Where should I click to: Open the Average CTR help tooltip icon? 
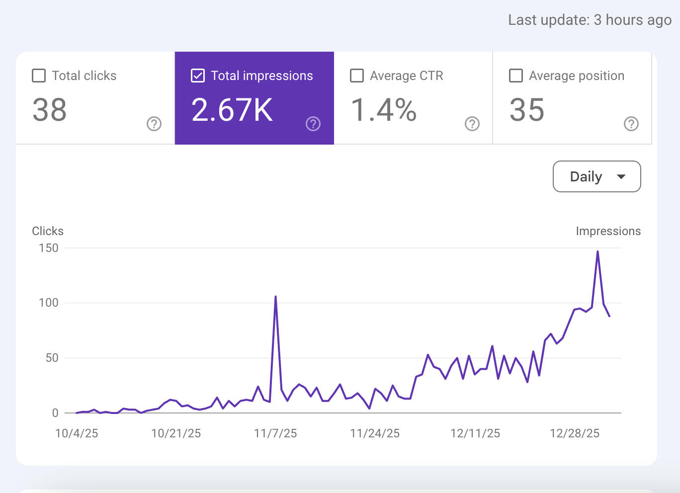(x=472, y=123)
